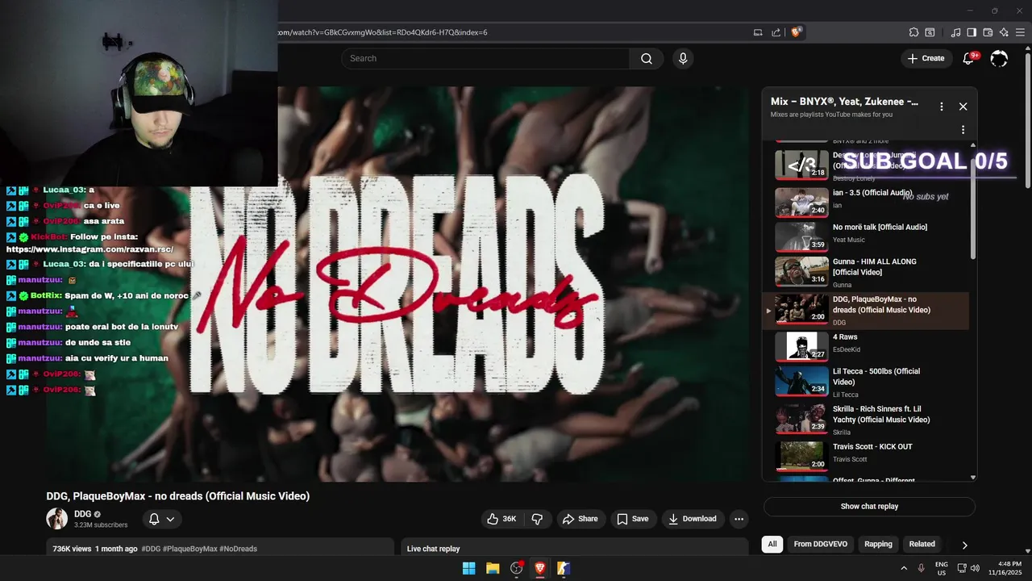This screenshot has width=1032, height=581.
Task: Dislike the video with thumbs down
Action: (x=537, y=519)
